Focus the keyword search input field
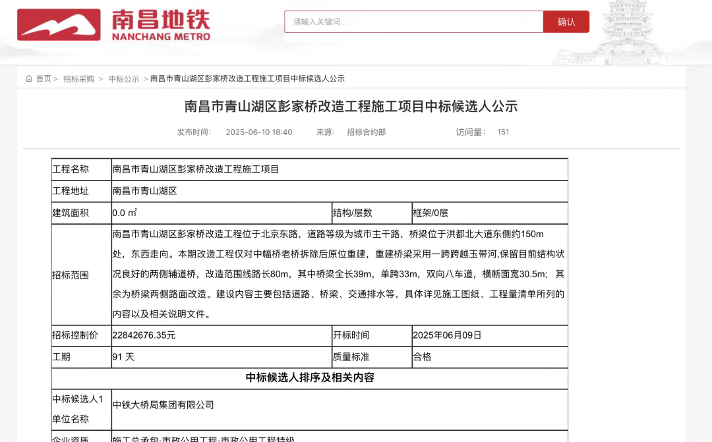 [x=413, y=22]
